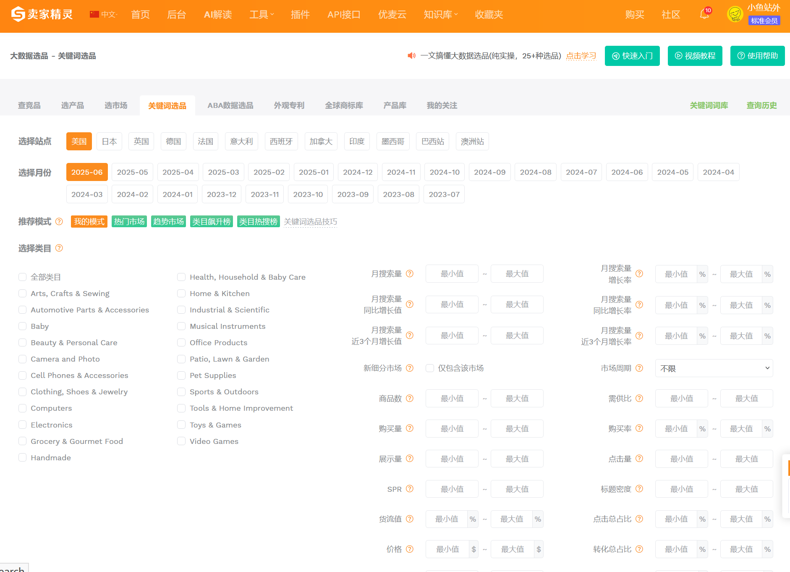The height and width of the screenshot is (572, 790).
Task: Click the 月搜索量 minimum value field
Action: pyautogui.click(x=452, y=274)
